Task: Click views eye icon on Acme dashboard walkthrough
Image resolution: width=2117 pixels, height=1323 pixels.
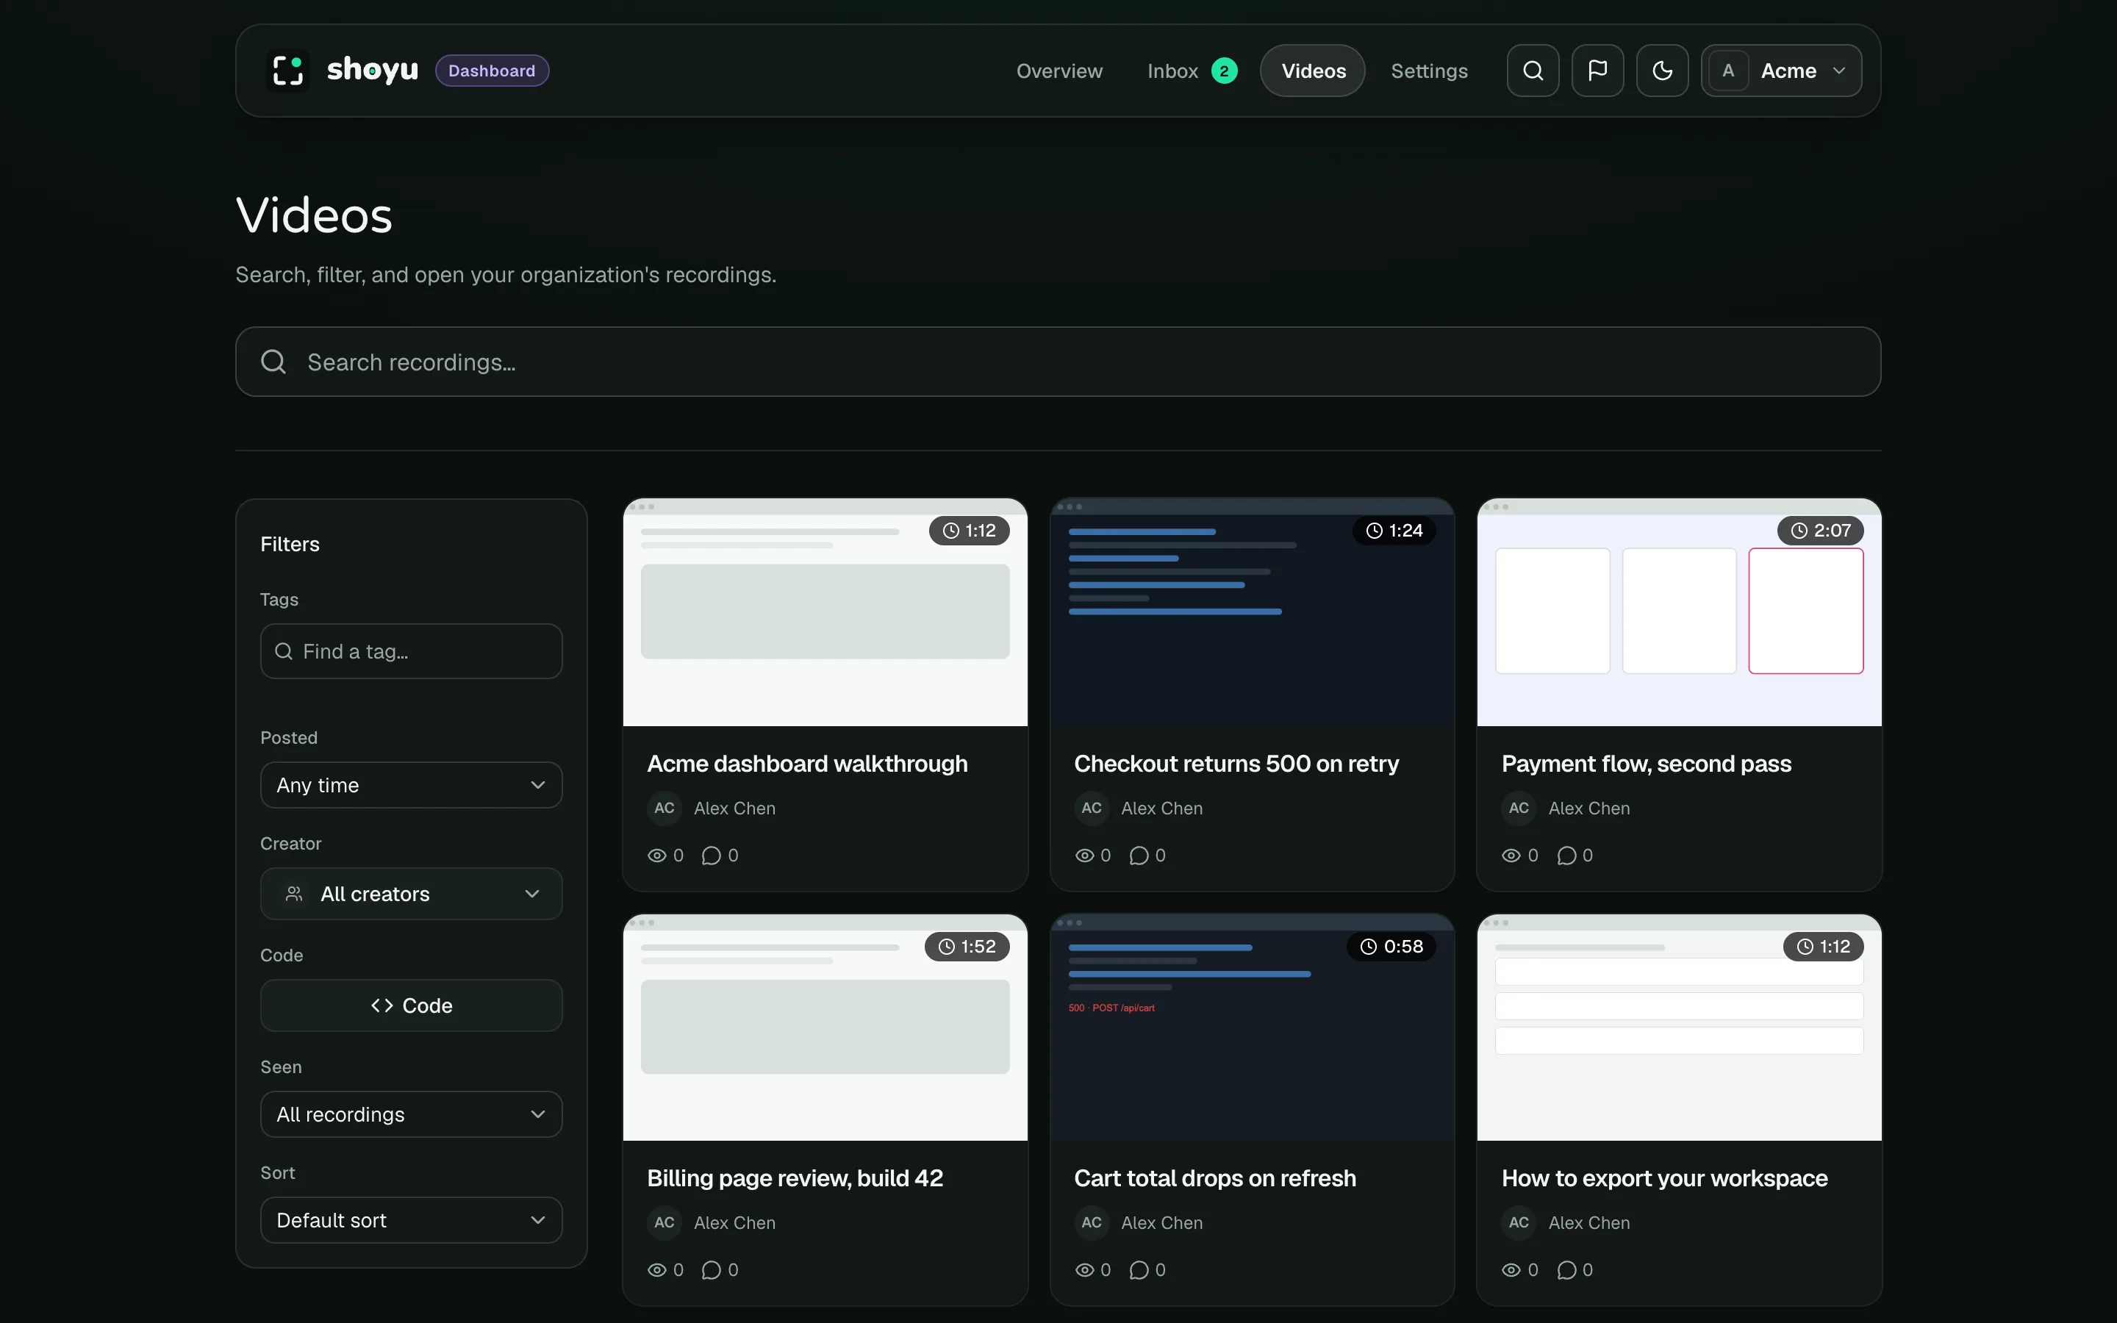Action: pos(657,855)
